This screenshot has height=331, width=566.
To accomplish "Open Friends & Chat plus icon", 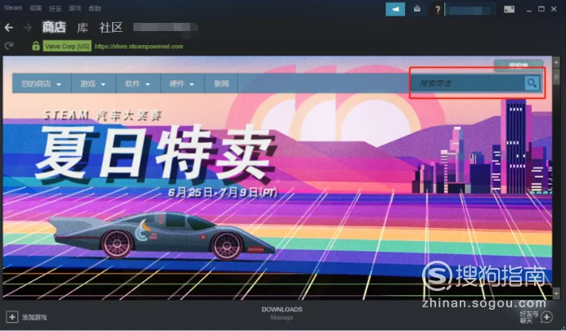I will (546, 317).
